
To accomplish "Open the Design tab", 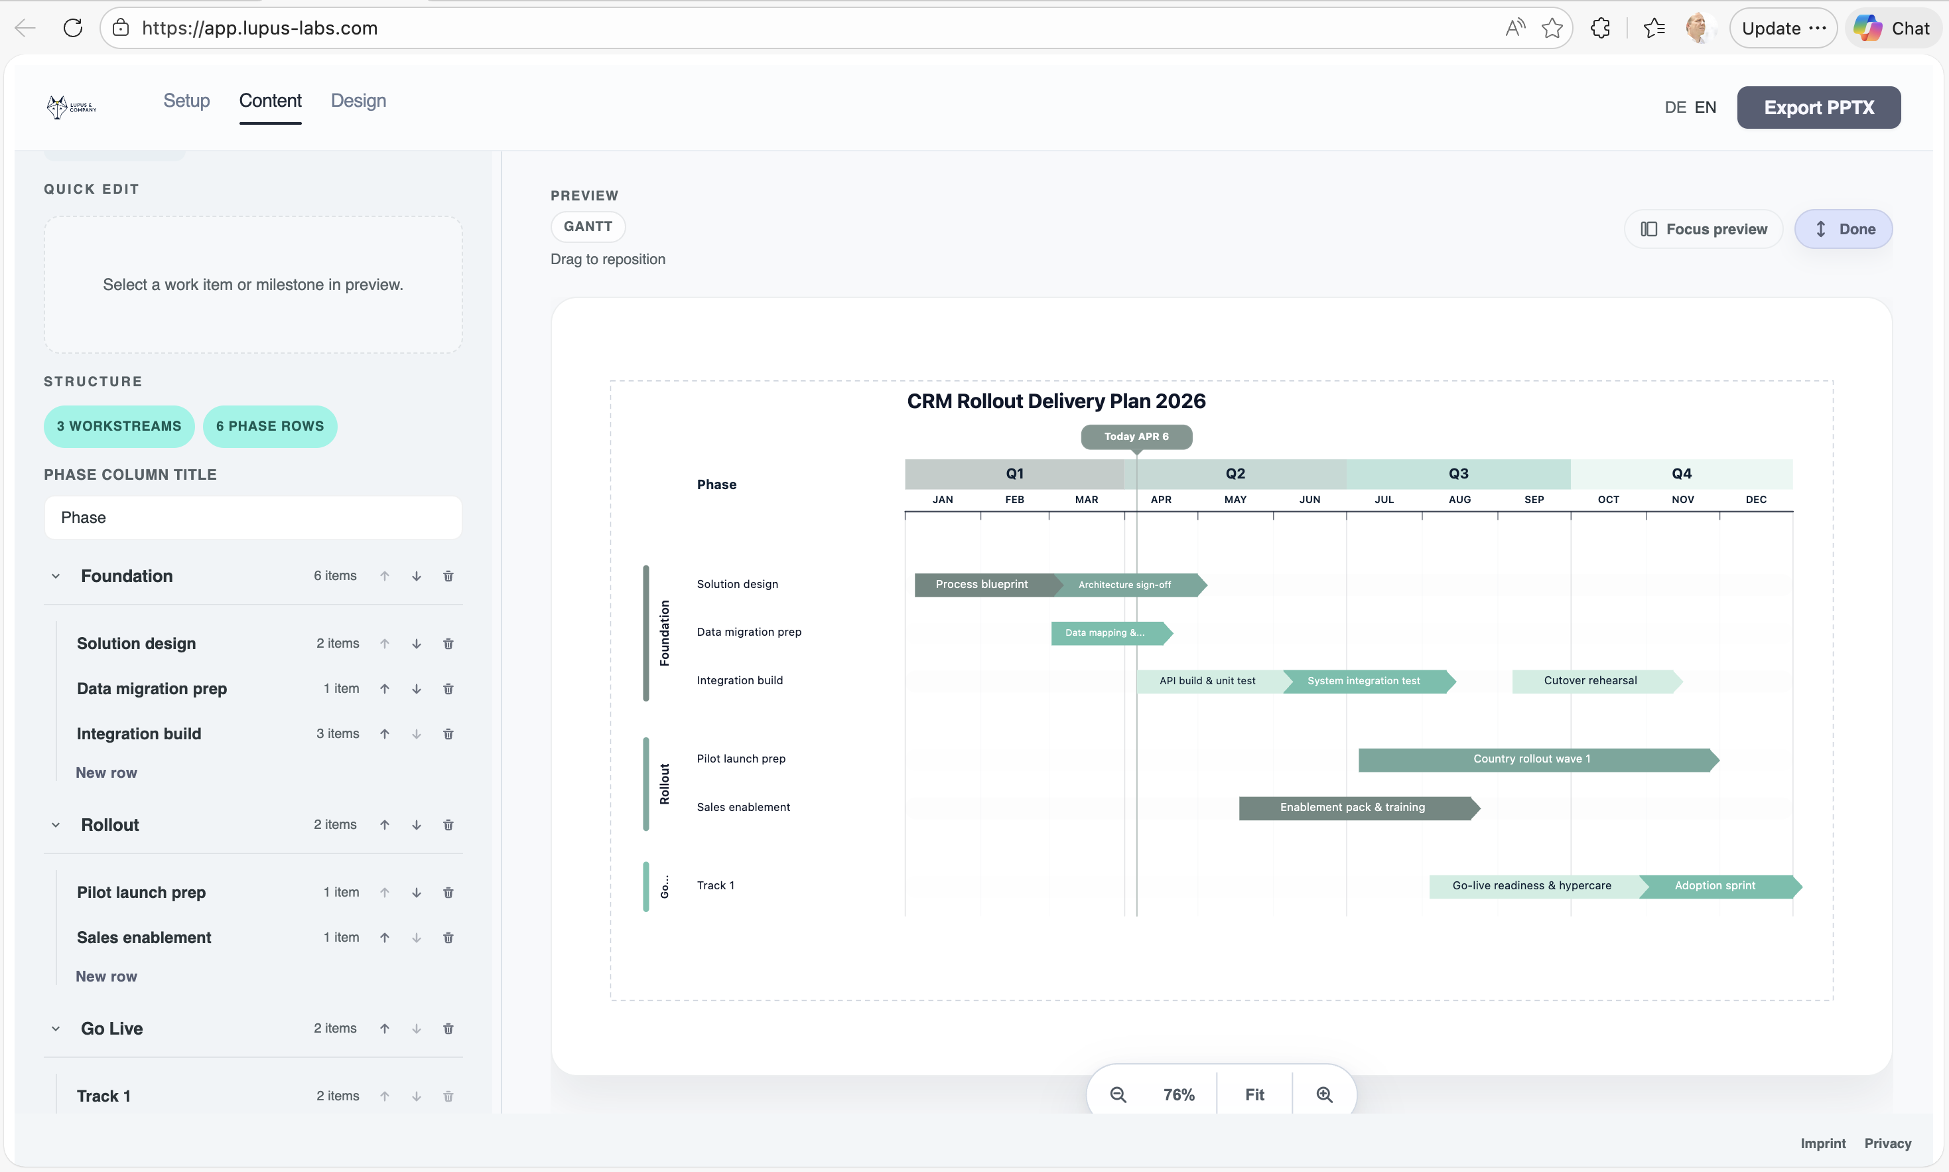I will point(358,100).
